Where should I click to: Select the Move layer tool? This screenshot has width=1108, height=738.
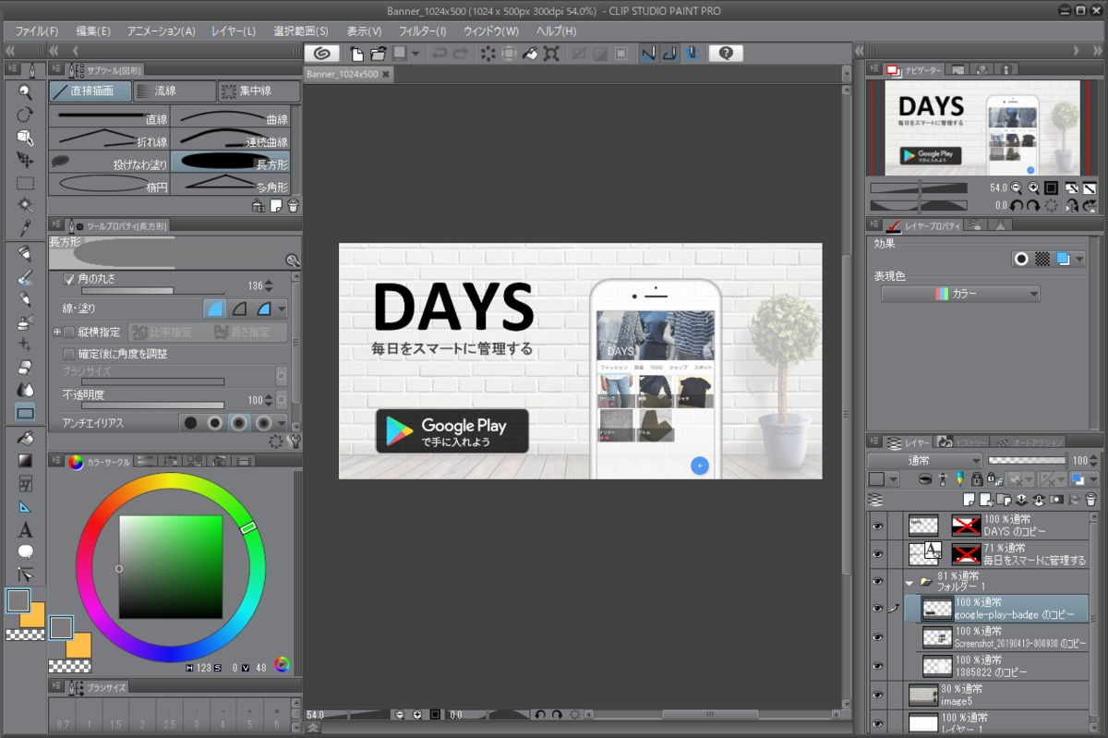[25, 160]
